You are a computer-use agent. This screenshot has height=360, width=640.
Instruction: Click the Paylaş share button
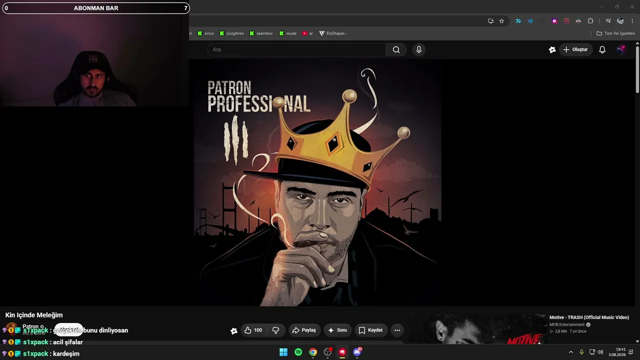pyautogui.click(x=304, y=330)
